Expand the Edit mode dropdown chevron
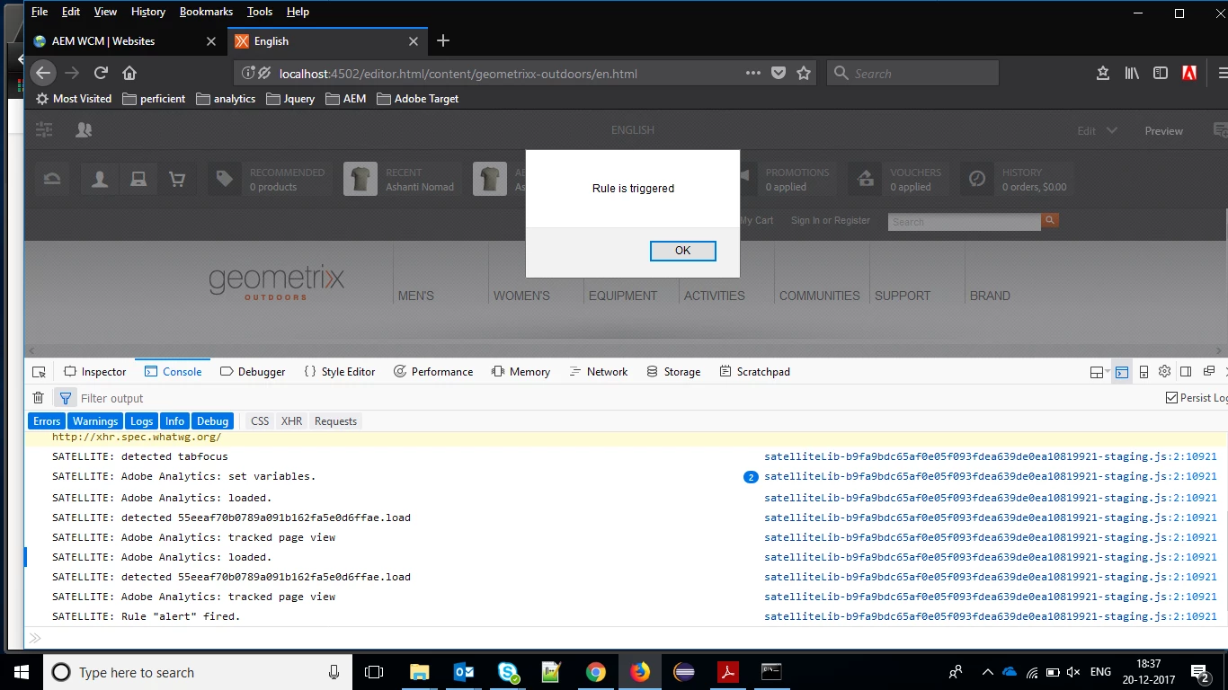 (x=1112, y=130)
